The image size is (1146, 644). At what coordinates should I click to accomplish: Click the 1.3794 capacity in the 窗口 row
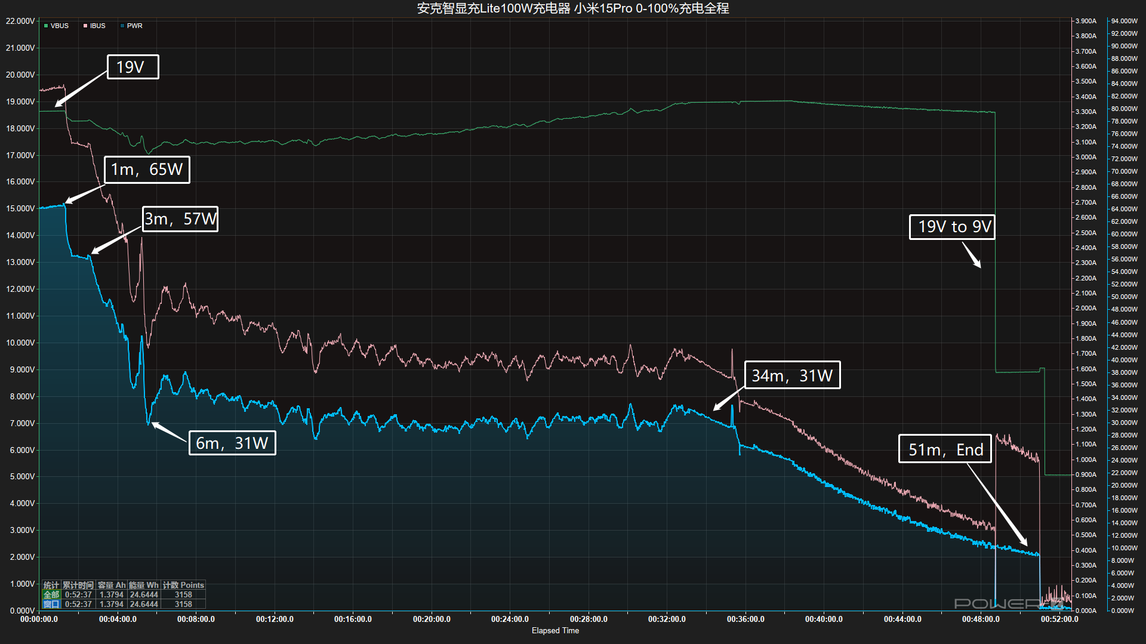[x=112, y=604]
